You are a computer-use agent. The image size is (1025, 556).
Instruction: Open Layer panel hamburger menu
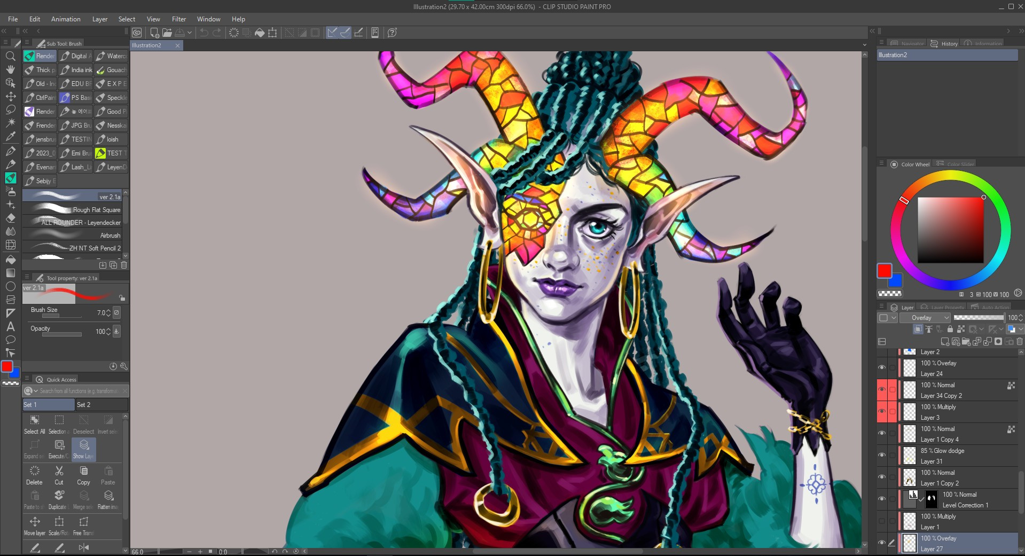pos(881,307)
